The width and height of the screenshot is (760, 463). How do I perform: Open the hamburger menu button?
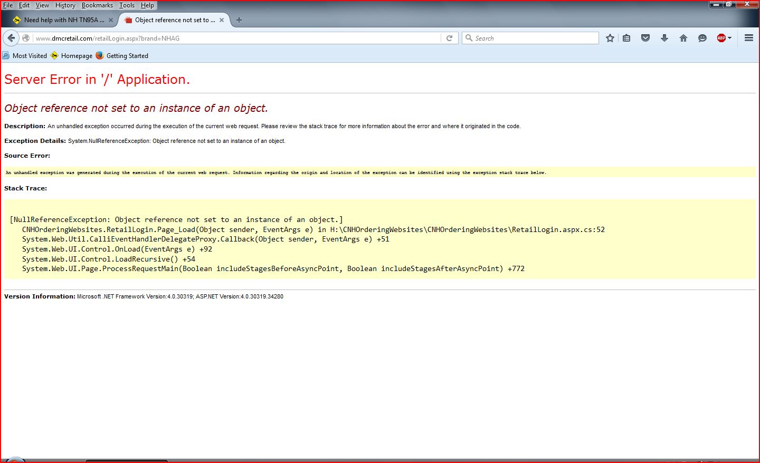pyautogui.click(x=748, y=38)
